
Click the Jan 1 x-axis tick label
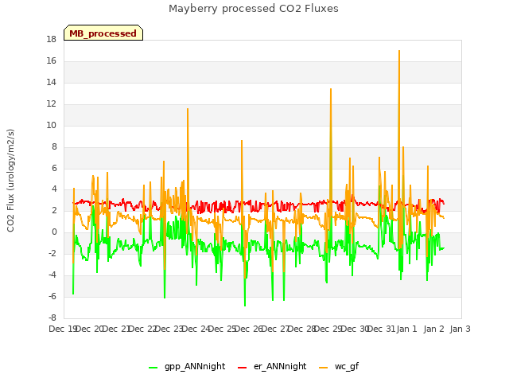click(406, 329)
